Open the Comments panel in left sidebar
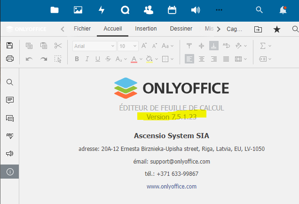 pos(9,100)
